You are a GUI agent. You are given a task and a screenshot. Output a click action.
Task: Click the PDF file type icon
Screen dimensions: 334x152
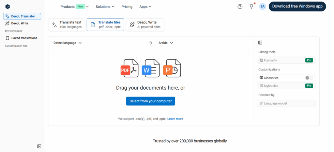(129, 68)
